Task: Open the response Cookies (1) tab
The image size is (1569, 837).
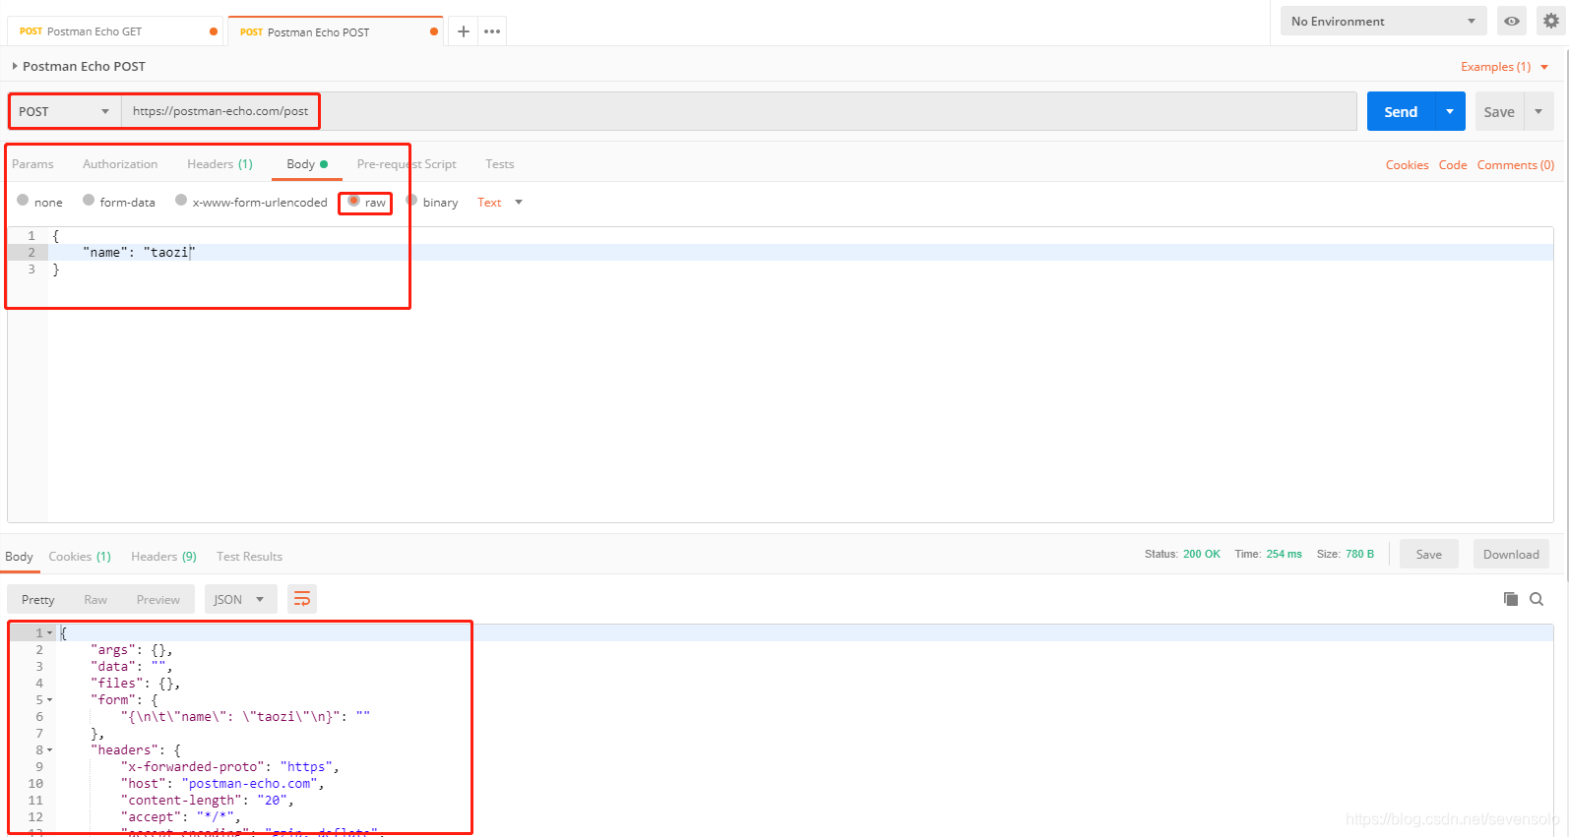Action: [80, 557]
